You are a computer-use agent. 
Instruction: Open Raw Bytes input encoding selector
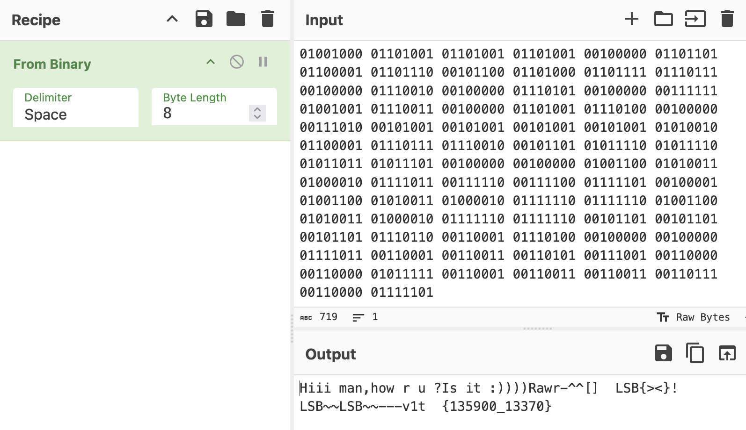coord(694,317)
